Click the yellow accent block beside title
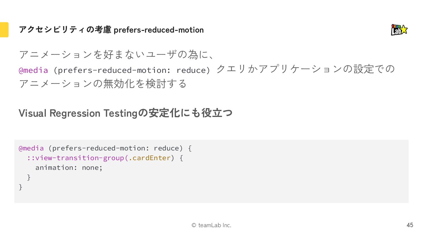The height and width of the screenshot is (238, 423). coord(4,30)
